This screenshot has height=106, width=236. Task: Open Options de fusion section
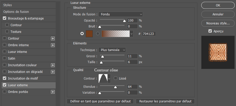pyautogui.click(x=16, y=12)
